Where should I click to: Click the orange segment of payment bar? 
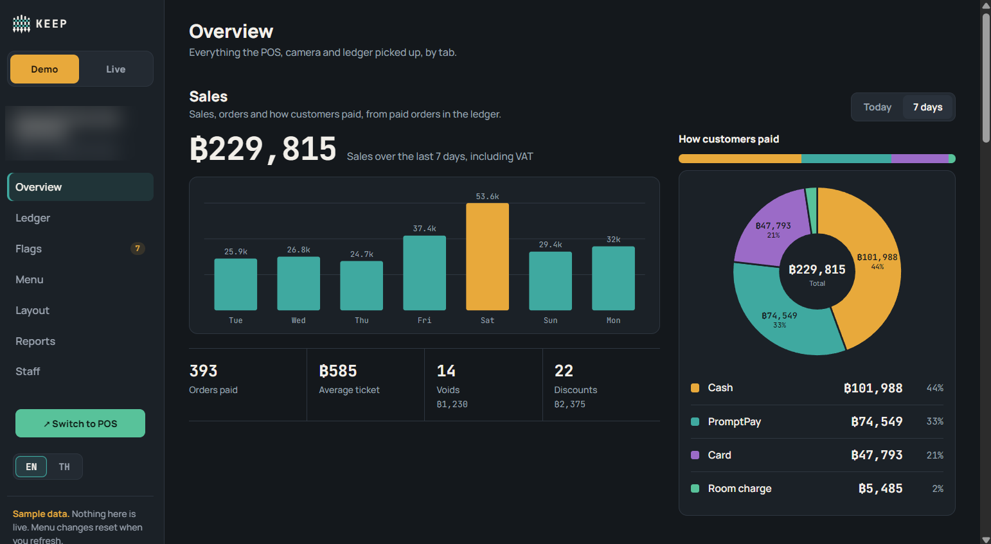coord(740,159)
